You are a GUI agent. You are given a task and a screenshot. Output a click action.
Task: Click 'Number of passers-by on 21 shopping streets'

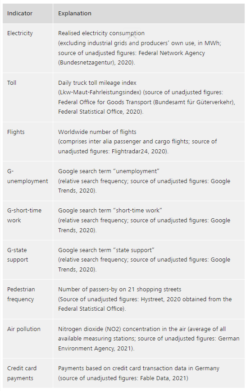point(120,290)
